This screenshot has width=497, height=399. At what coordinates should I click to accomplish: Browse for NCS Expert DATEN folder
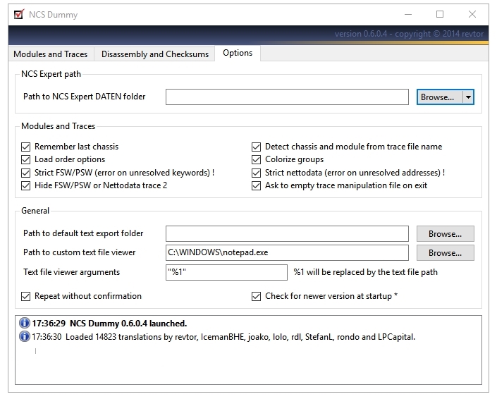pyautogui.click(x=438, y=97)
